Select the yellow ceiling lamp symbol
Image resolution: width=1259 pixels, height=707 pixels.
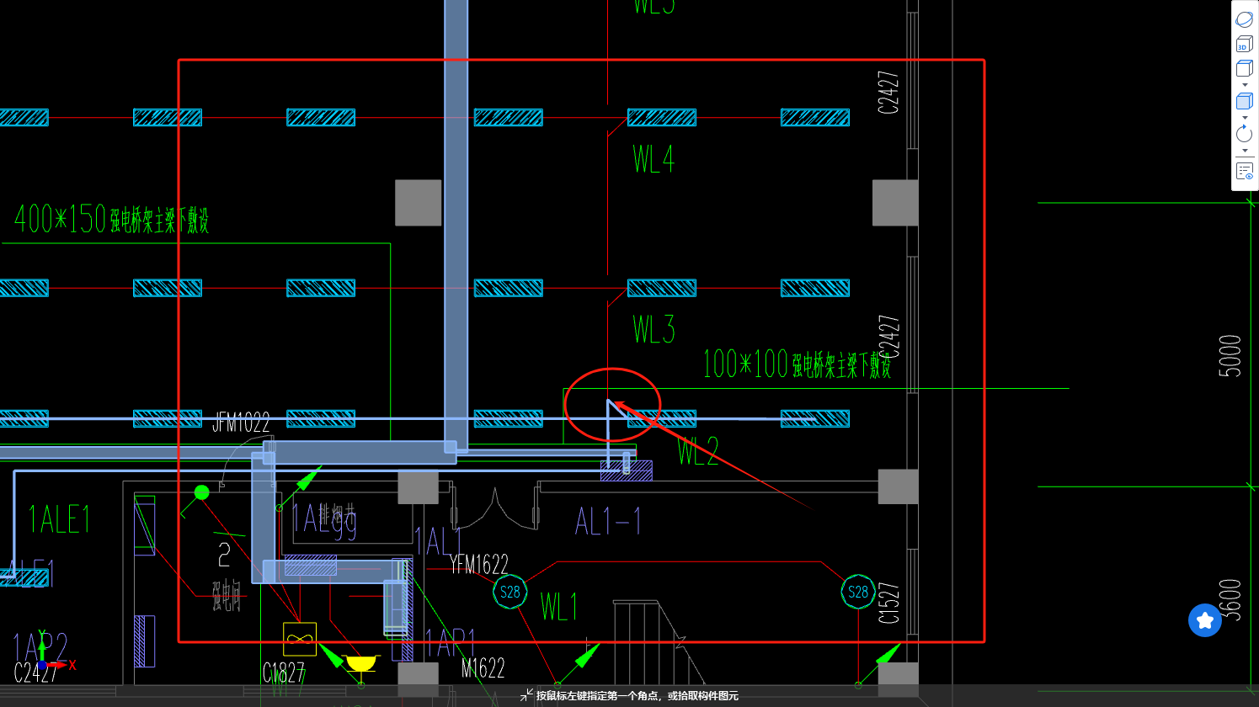(x=361, y=664)
